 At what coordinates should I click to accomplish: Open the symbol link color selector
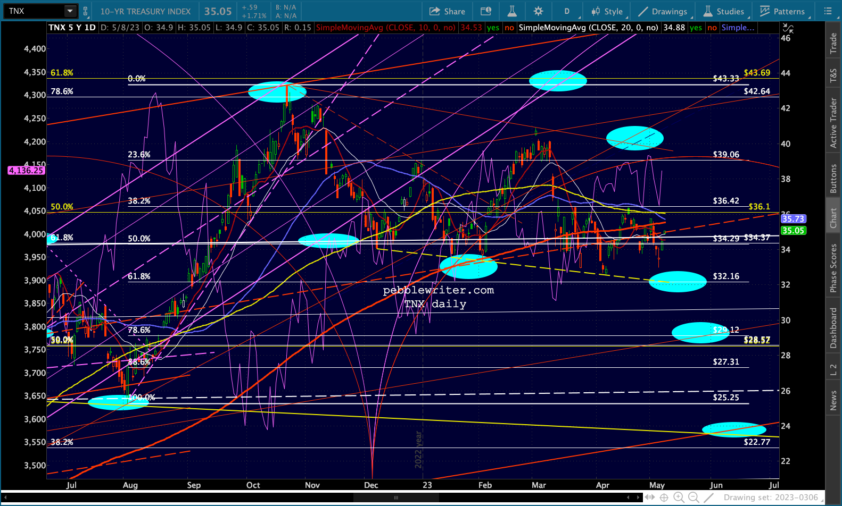click(x=85, y=11)
